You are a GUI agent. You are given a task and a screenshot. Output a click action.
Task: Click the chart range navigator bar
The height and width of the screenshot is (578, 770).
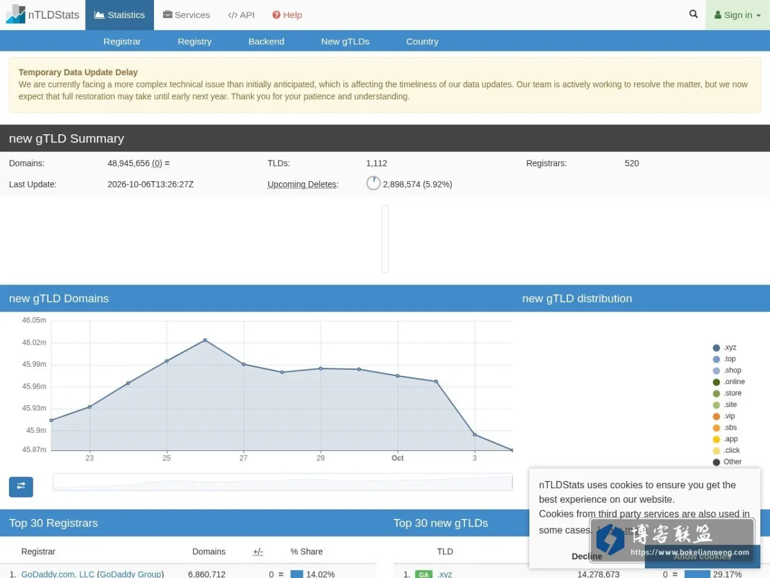[x=283, y=482]
